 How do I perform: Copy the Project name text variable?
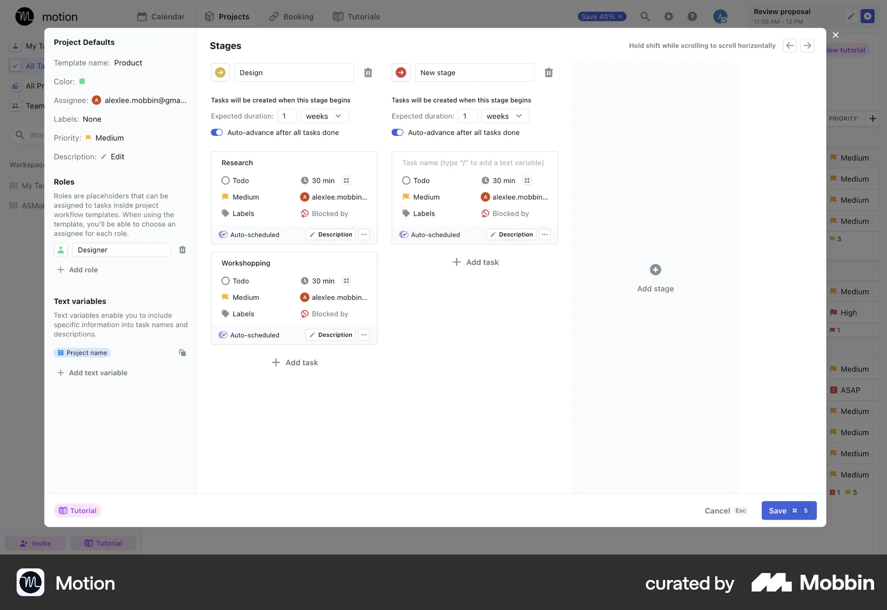coord(182,353)
